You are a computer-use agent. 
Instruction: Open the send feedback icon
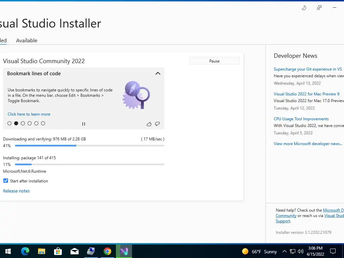click(x=319, y=8)
